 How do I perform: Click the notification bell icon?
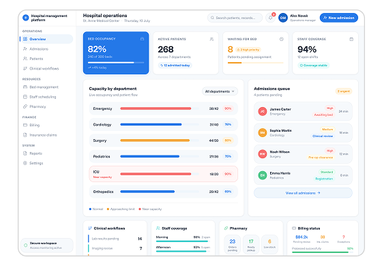point(270,18)
